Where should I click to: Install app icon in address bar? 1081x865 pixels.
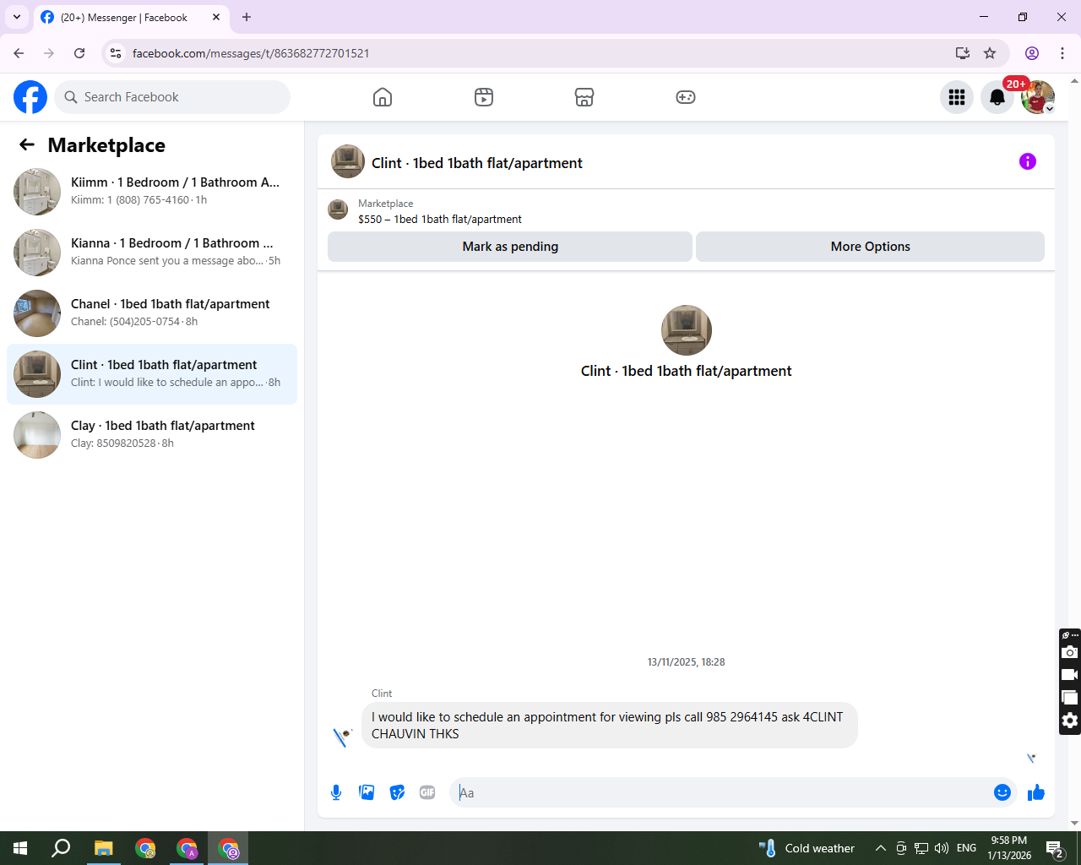[x=963, y=53]
